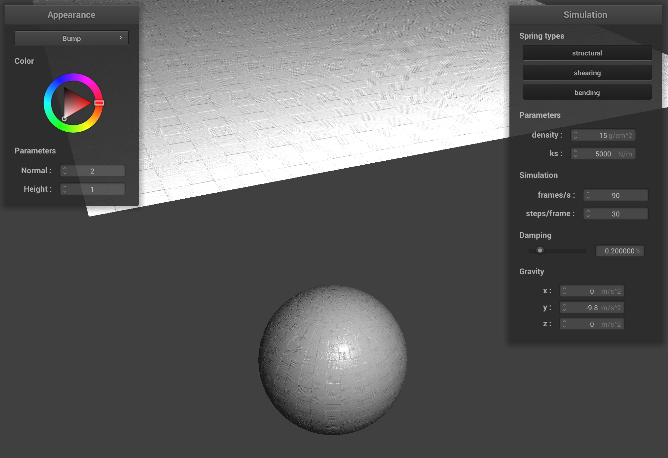
Task: Decrease the Height value with down arrow
Action: point(65,192)
